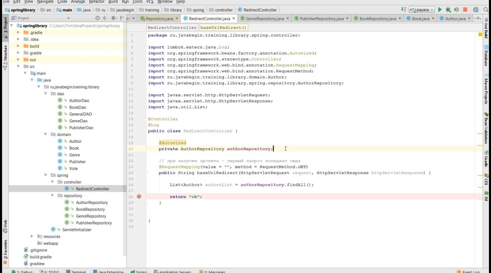
Task: Open the Refactor menu
Action: pyautogui.click(x=97, y=1)
